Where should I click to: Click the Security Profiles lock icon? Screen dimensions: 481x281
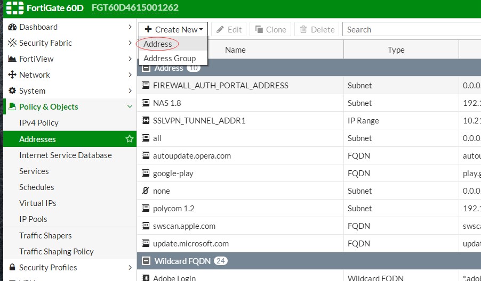pyautogui.click(x=12, y=267)
